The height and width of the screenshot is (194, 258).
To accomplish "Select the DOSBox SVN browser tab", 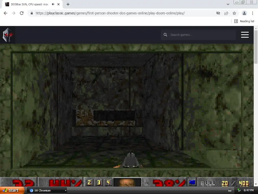I will (32, 4).
